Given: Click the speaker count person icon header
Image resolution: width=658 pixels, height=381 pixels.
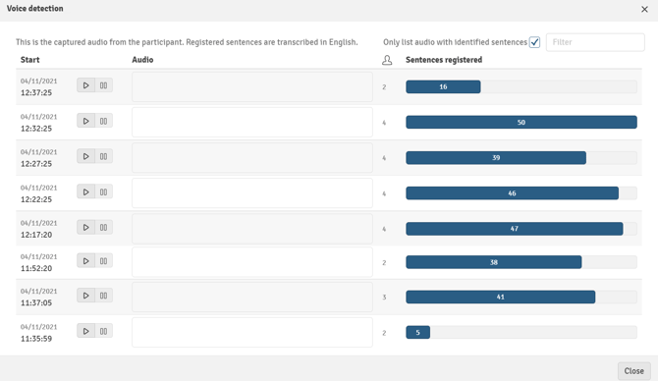Looking at the screenshot, I should pyautogui.click(x=387, y=60).
